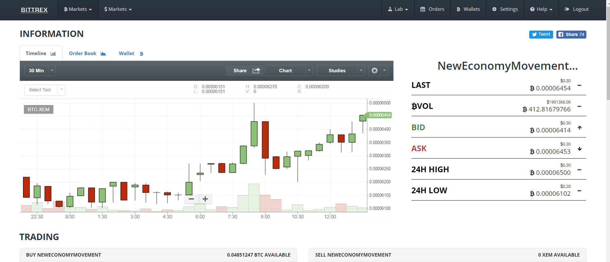The height and width of the screenshot is (262, 610).
Task: Open the Bitcoin Markets menu
Action: 78,9
